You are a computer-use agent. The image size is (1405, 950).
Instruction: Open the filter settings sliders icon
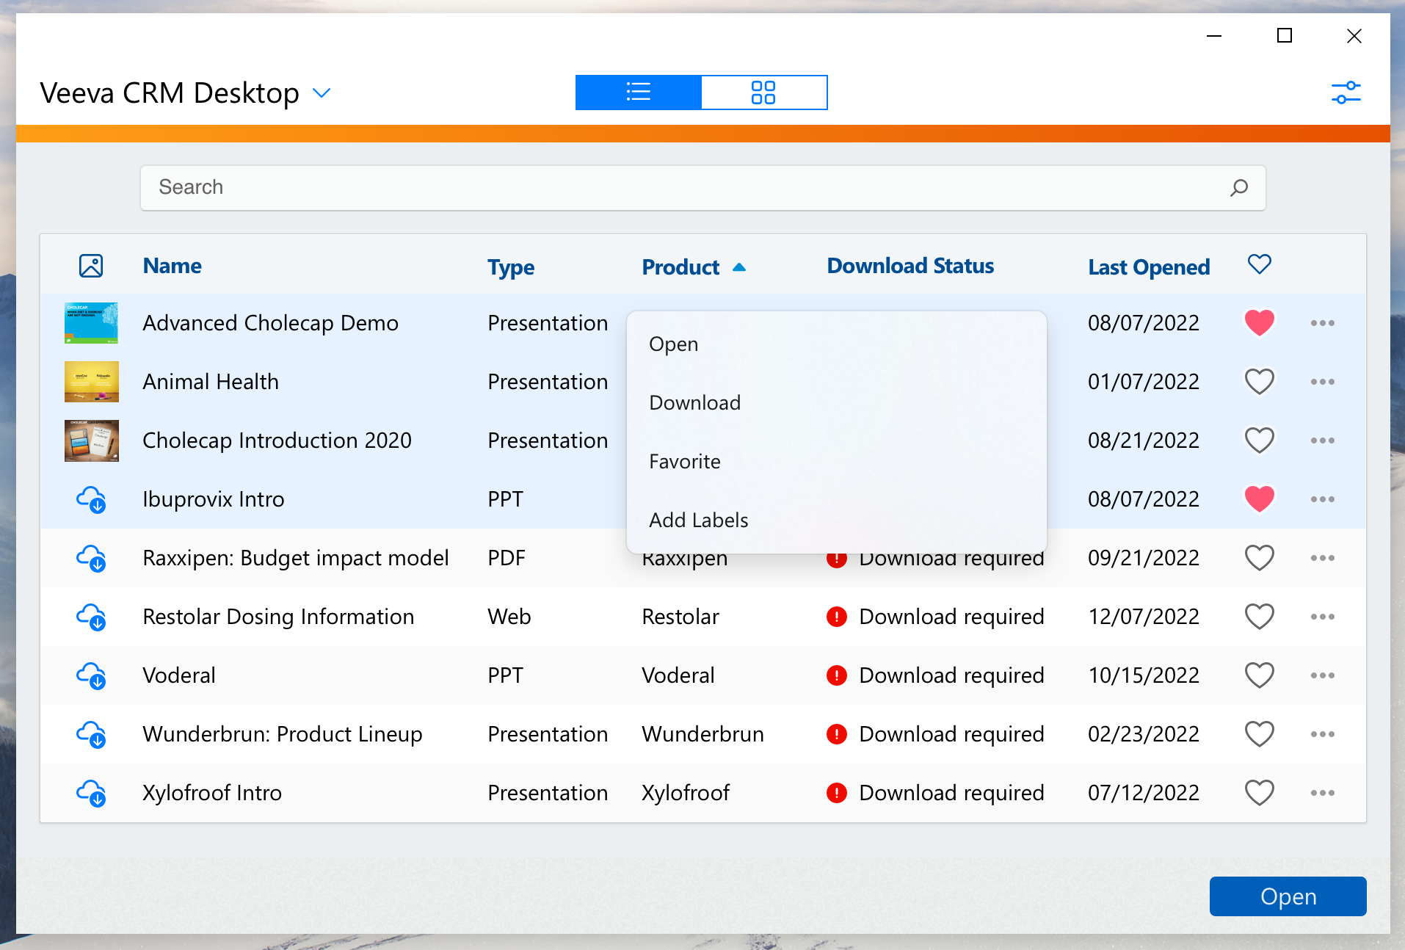(1346, 93)
